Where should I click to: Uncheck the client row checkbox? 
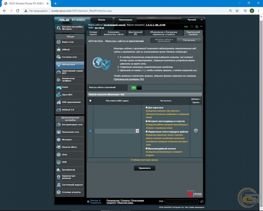coord(90,131)
